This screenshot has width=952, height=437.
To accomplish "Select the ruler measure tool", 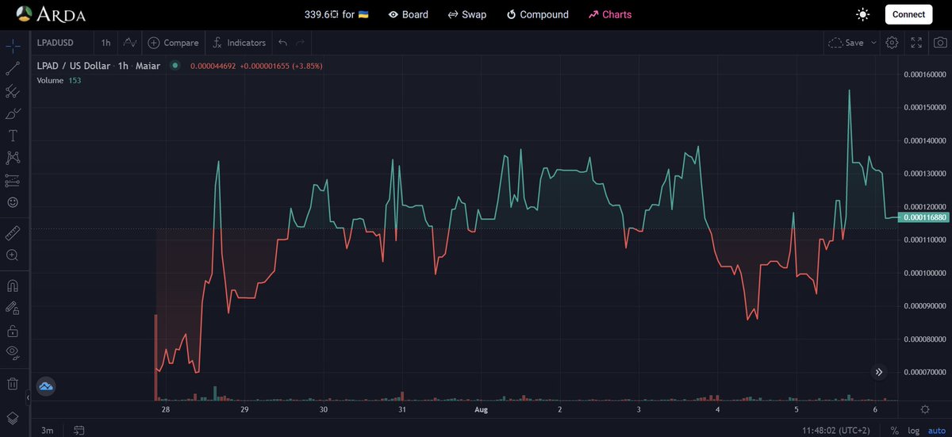I will 13,232.
